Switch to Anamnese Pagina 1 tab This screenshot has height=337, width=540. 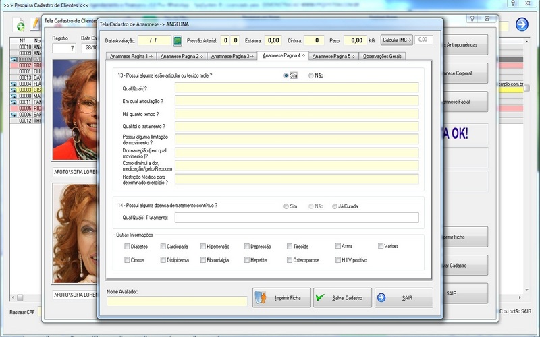coord(131,56)
